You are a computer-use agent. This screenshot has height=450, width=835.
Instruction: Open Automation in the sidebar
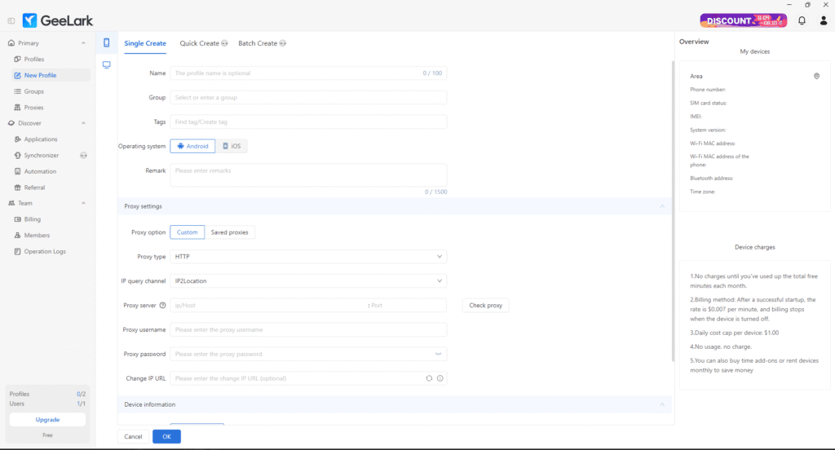tap(40, 171)
